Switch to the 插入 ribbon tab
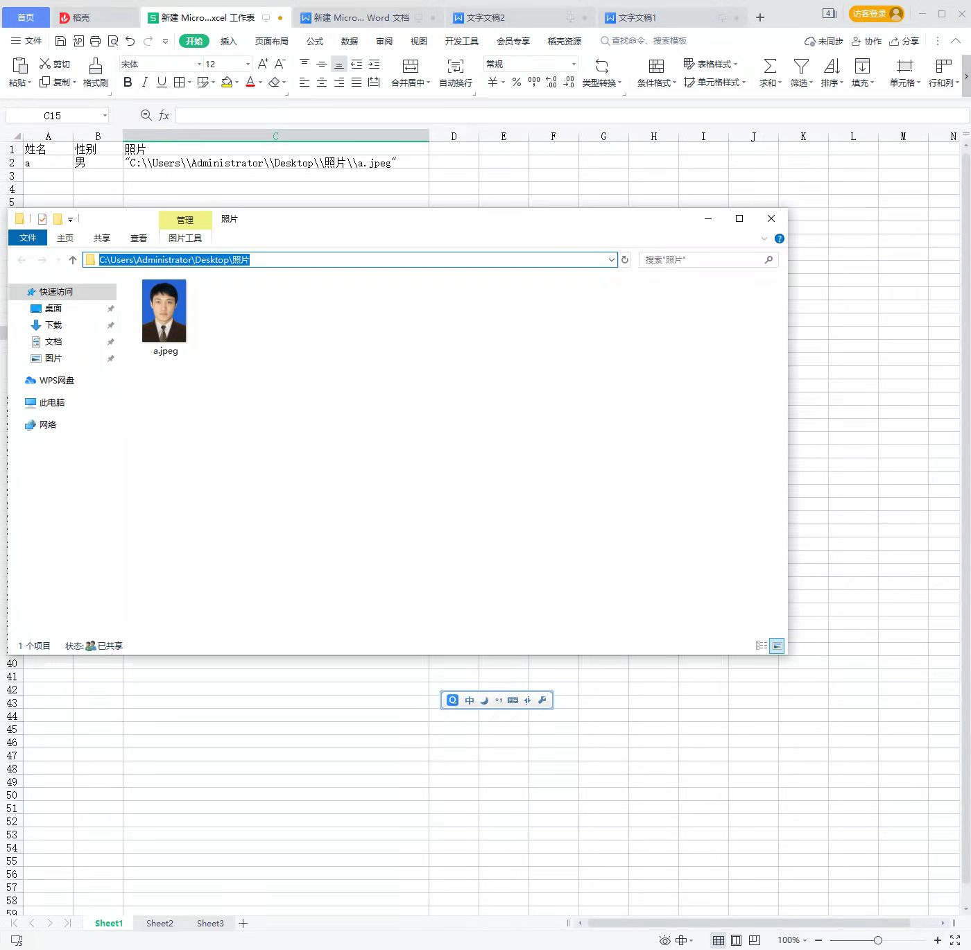The image size is (971, 950). click(x=228, y=41)
